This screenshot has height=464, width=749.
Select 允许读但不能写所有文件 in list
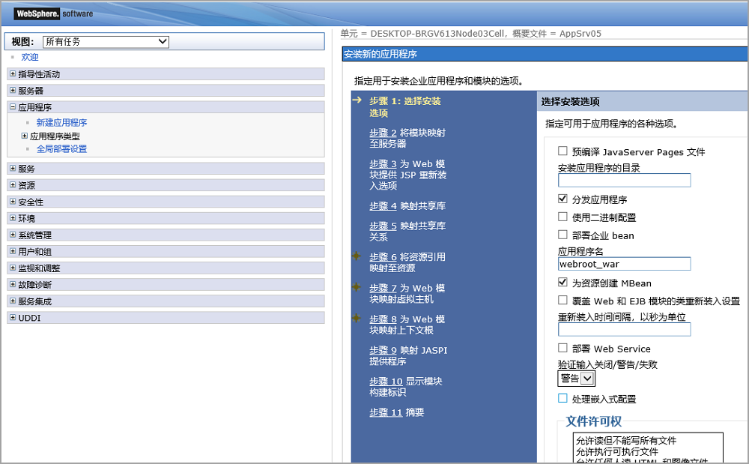625,440
